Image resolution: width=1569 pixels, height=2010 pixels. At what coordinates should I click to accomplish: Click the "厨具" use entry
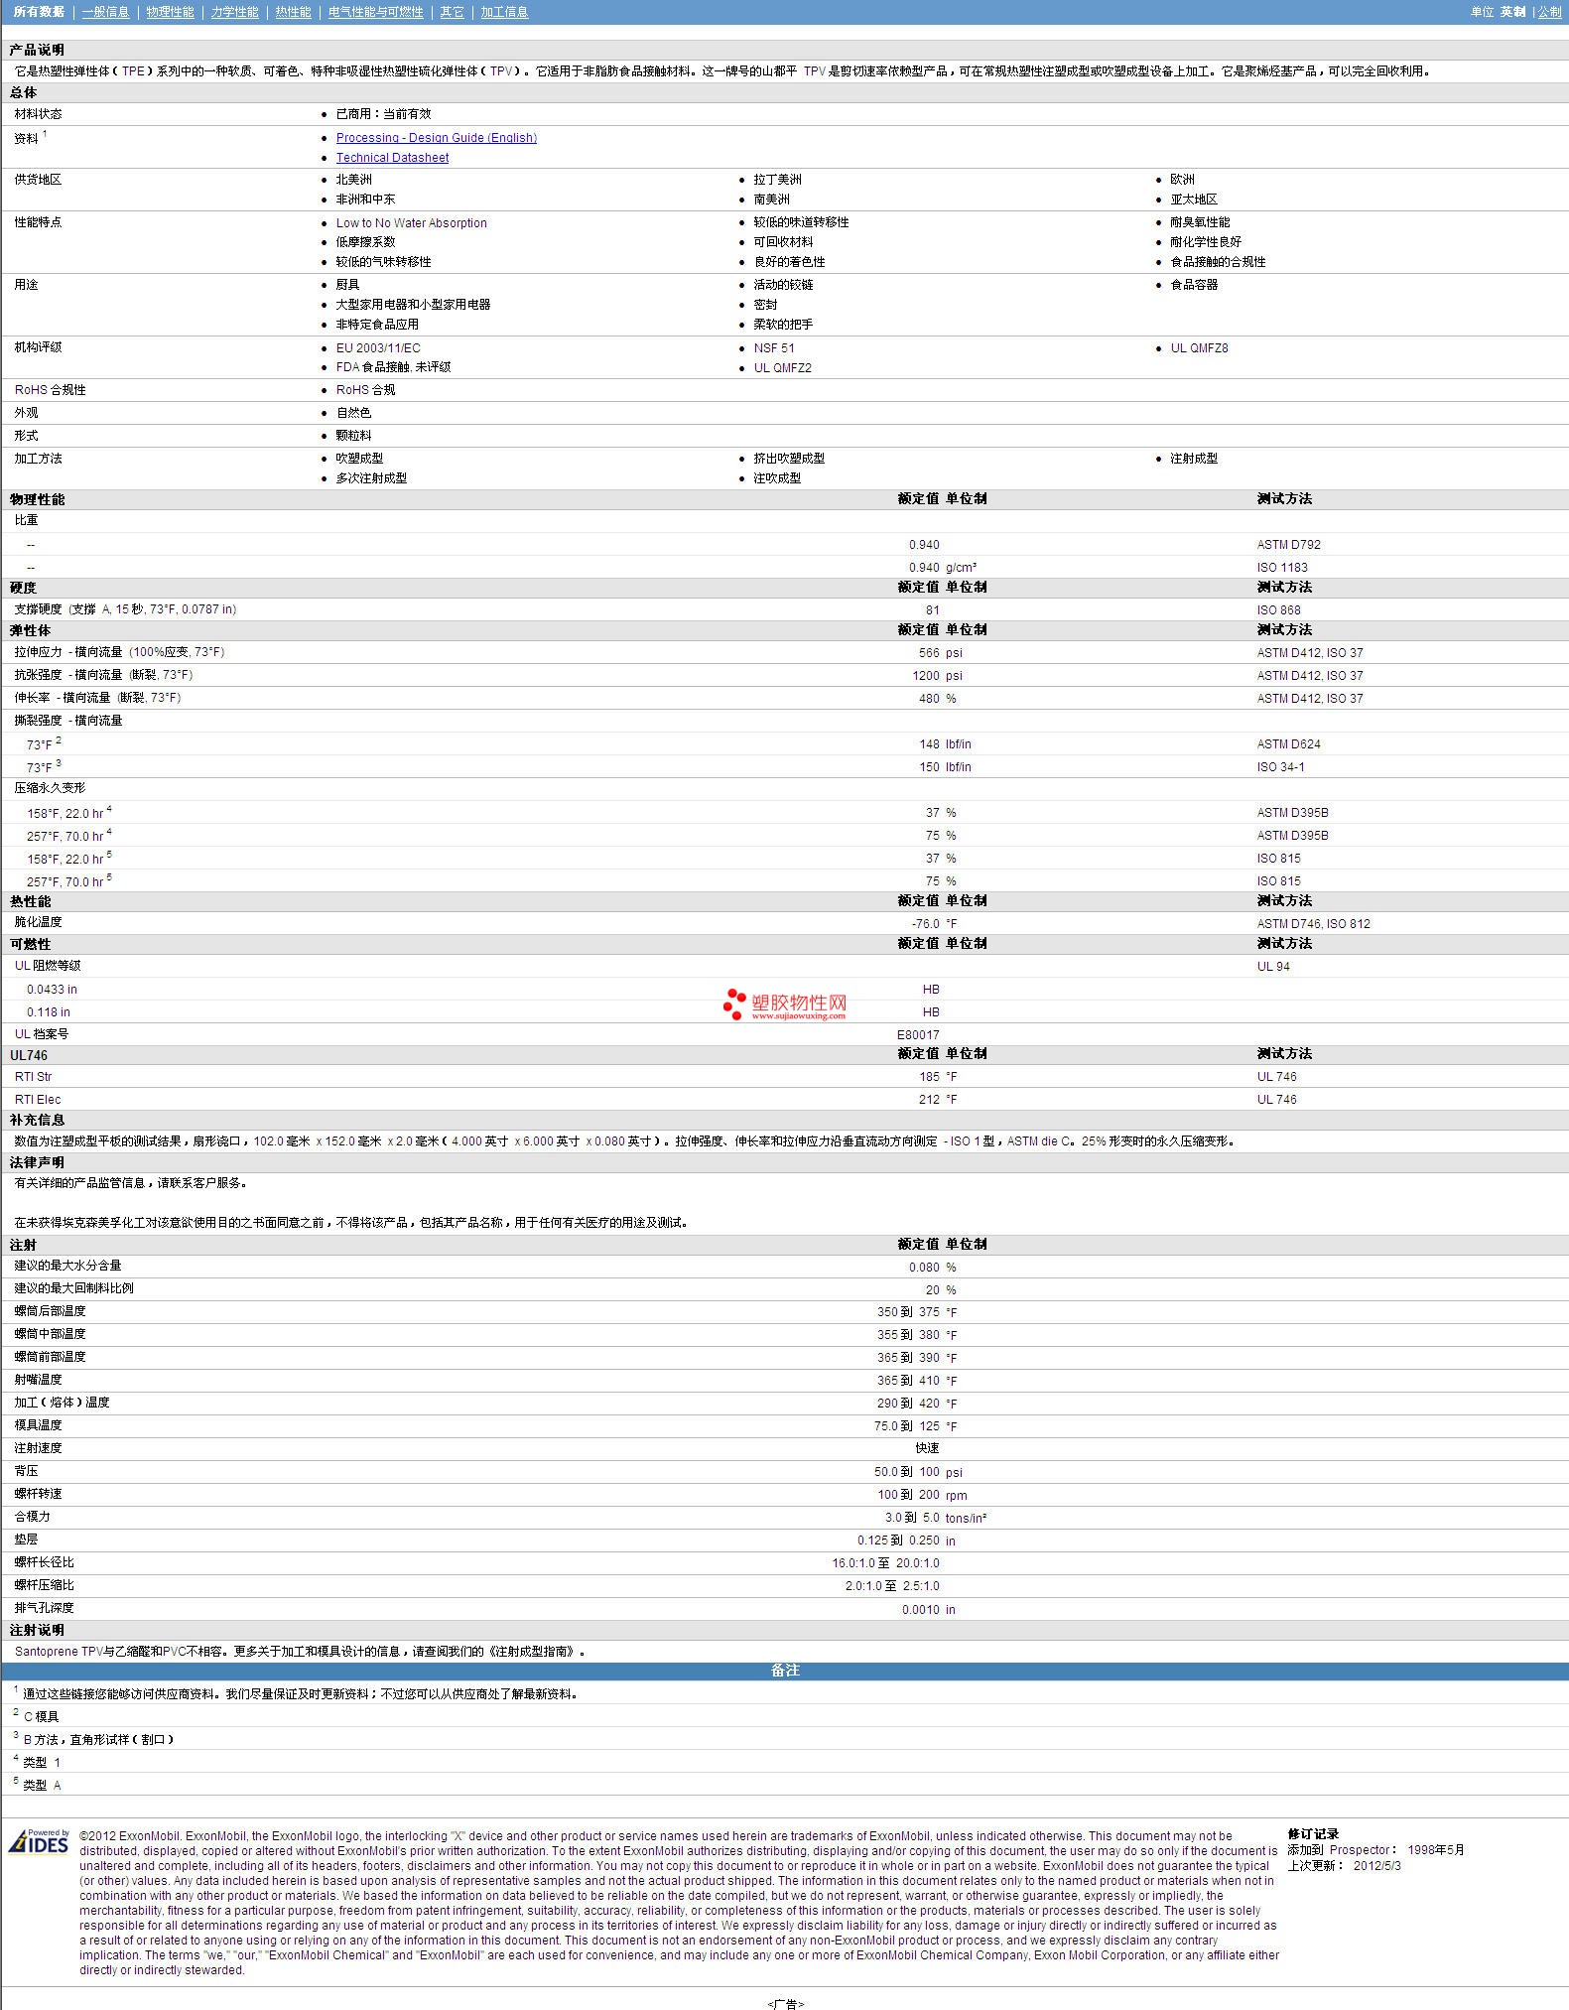point(347,285)
